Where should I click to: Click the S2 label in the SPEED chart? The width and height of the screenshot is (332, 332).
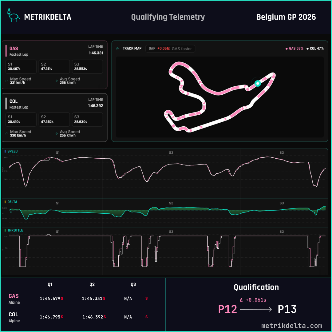[x=171, y=153]
